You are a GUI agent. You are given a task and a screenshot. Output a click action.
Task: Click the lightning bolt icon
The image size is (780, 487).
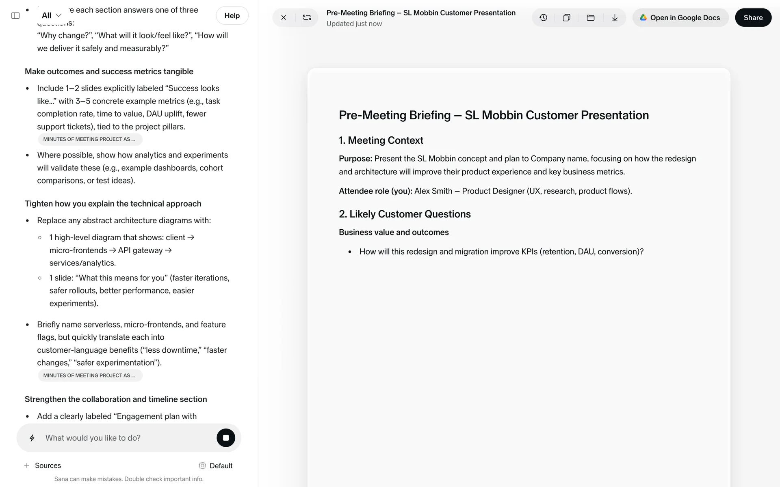[x=32, y=438]
